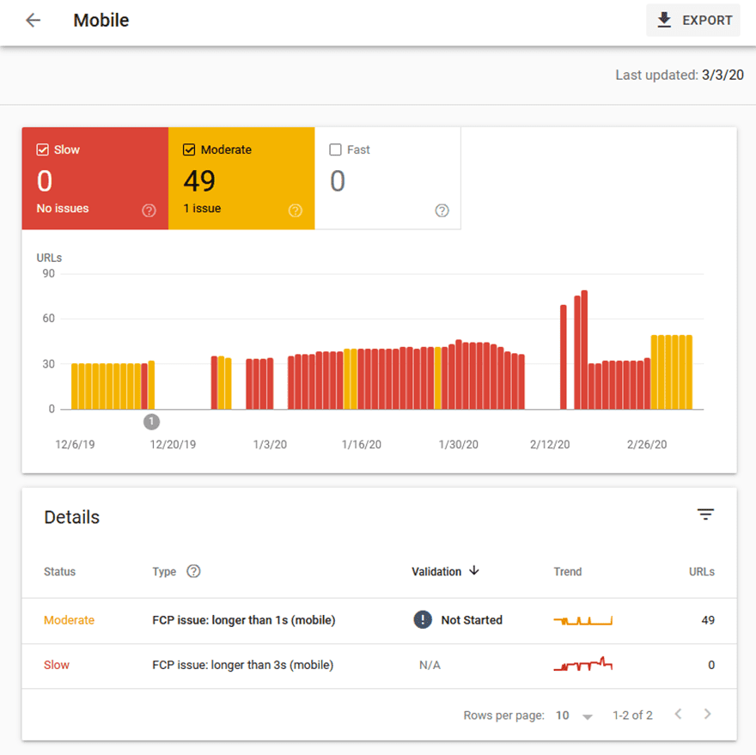Open the Details filter icon
The height and width of the screenshot is (755, 756).
705,514
